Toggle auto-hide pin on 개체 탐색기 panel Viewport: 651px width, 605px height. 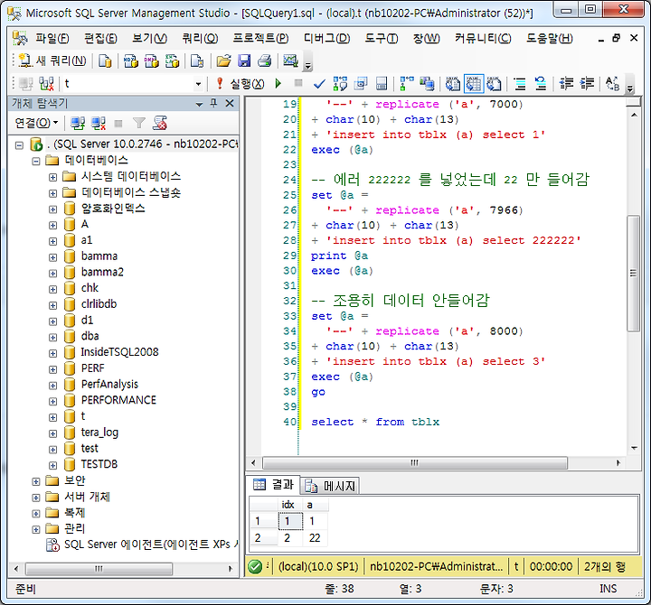coord(213,103)
